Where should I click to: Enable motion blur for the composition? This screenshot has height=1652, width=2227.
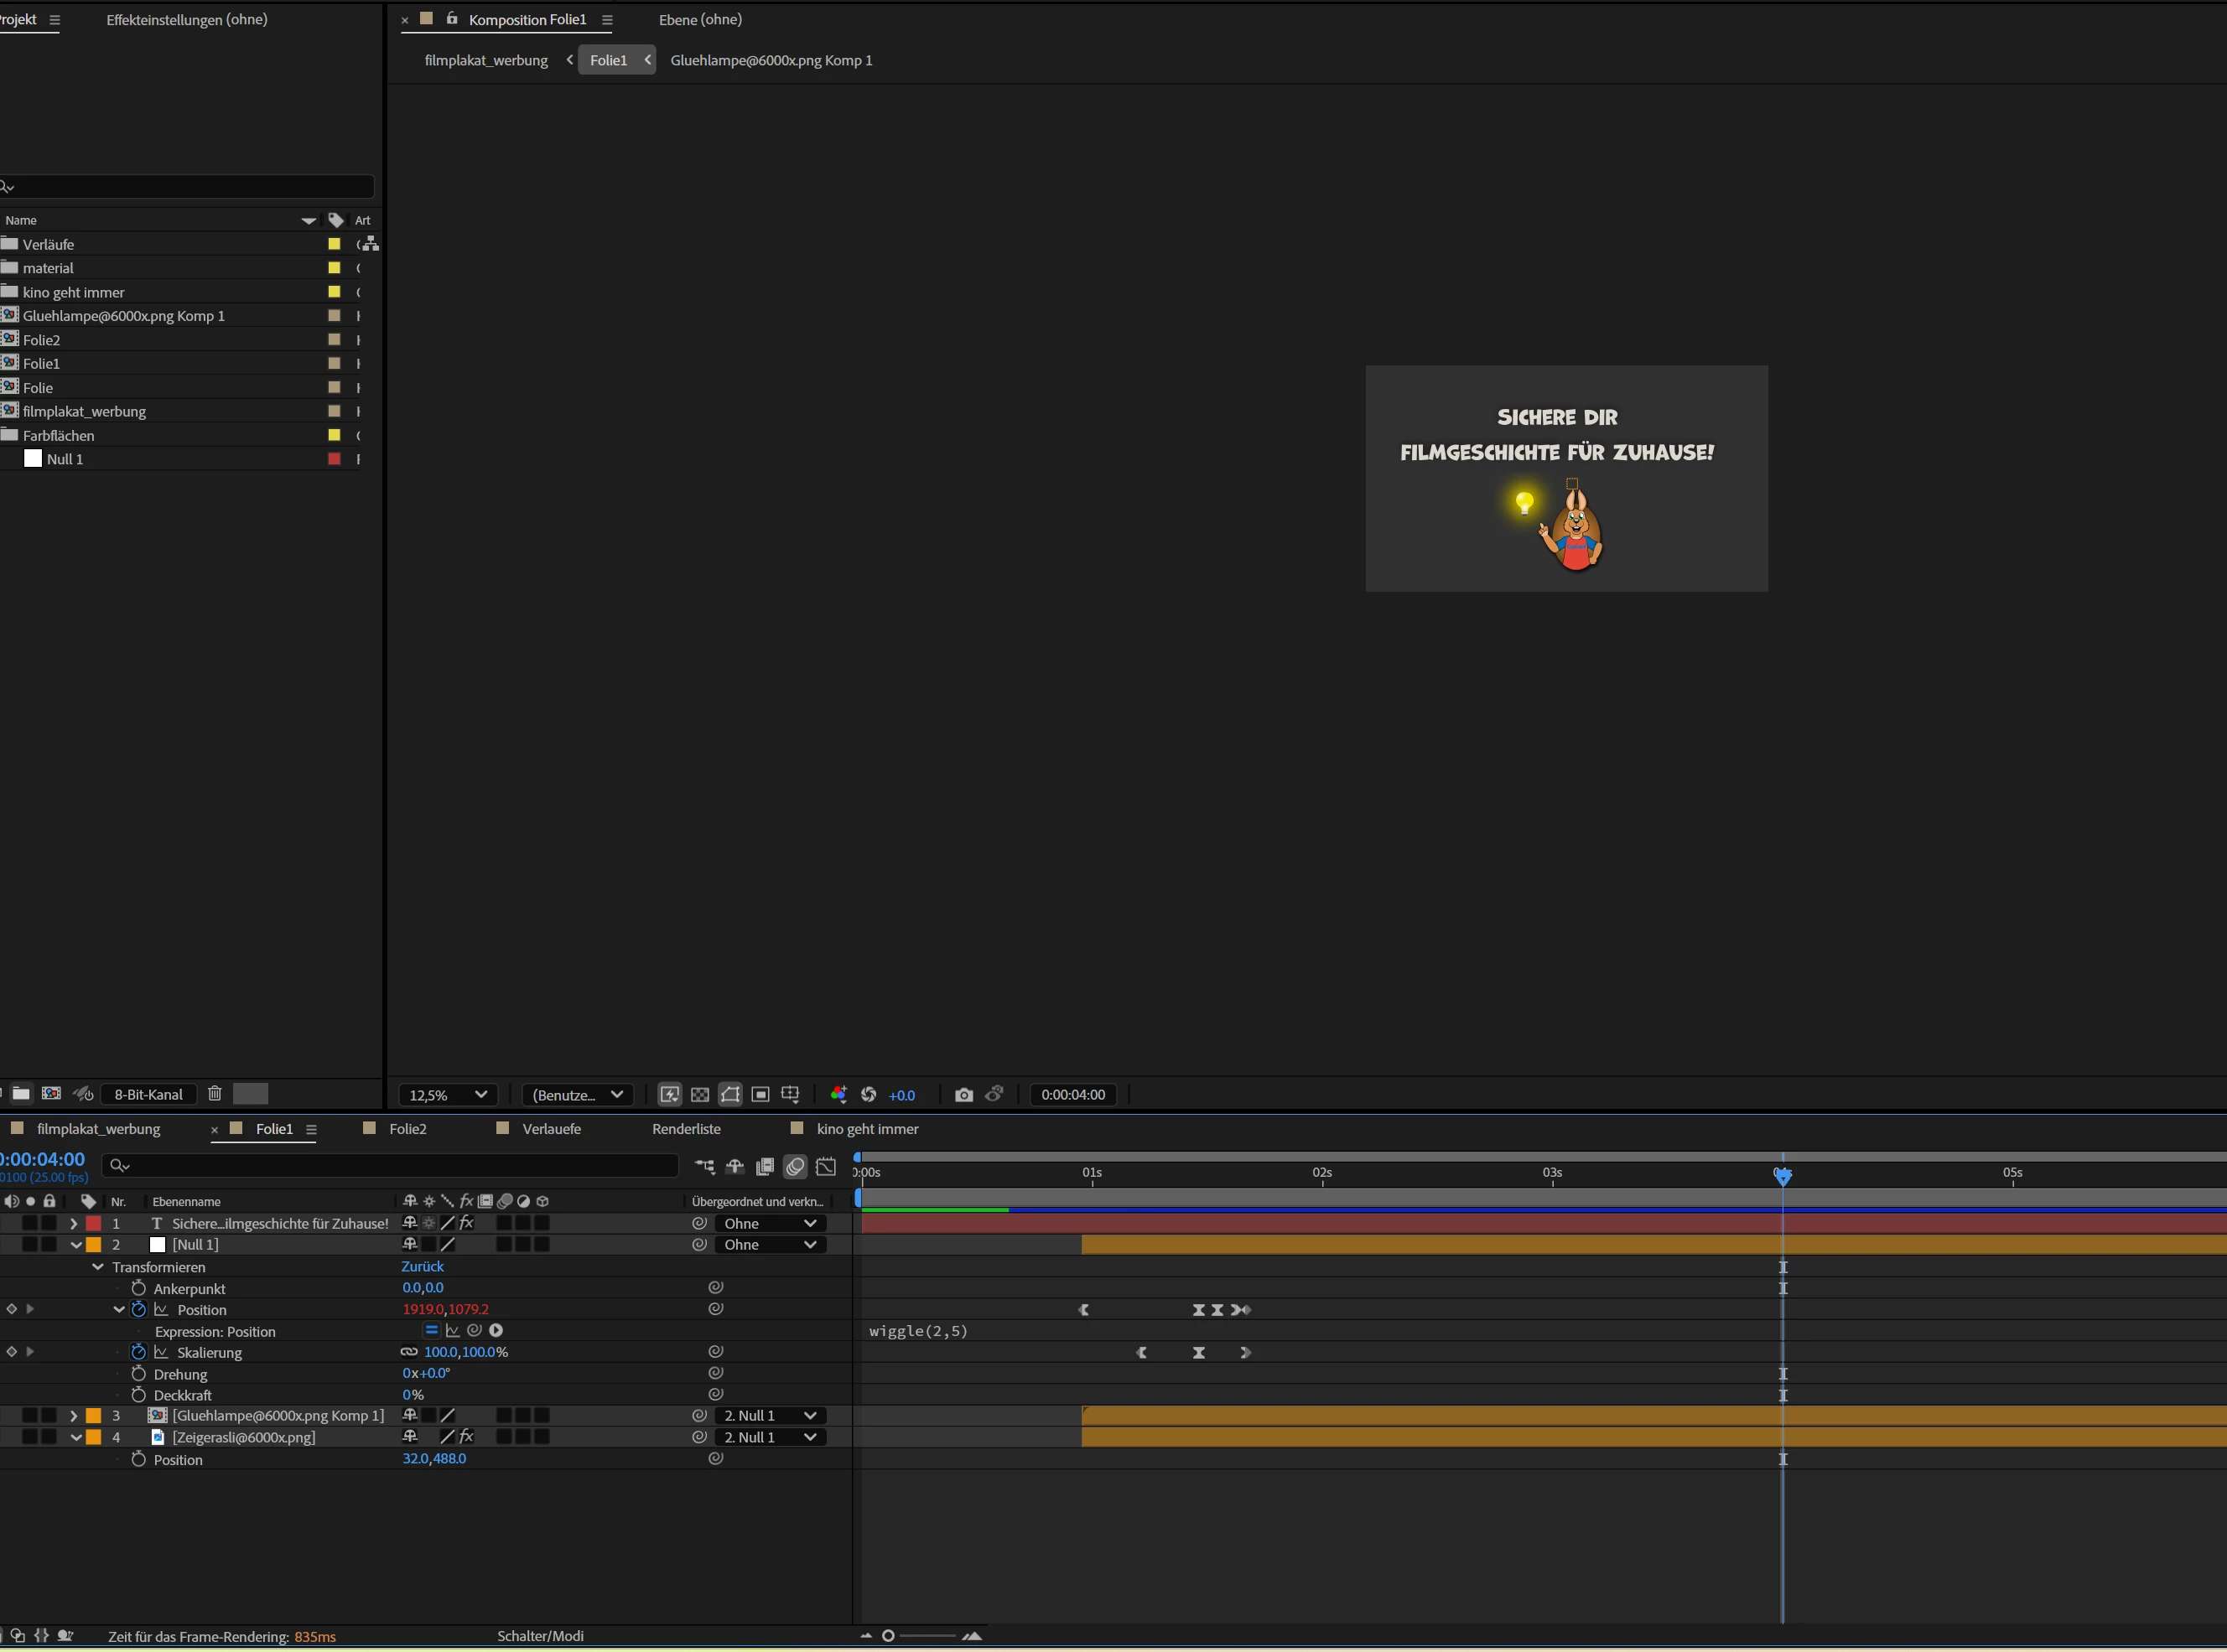pos(796,1166)
